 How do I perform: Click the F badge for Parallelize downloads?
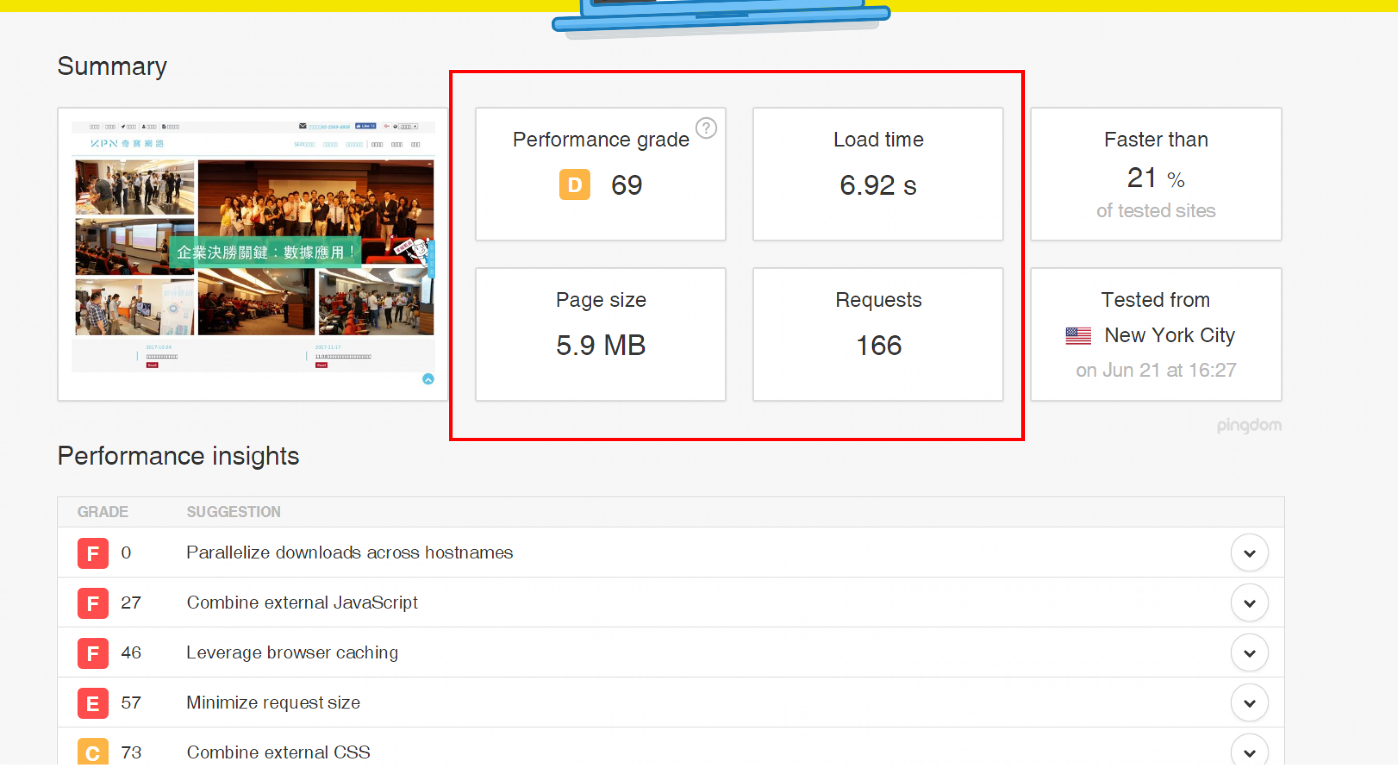click(93, 553)
